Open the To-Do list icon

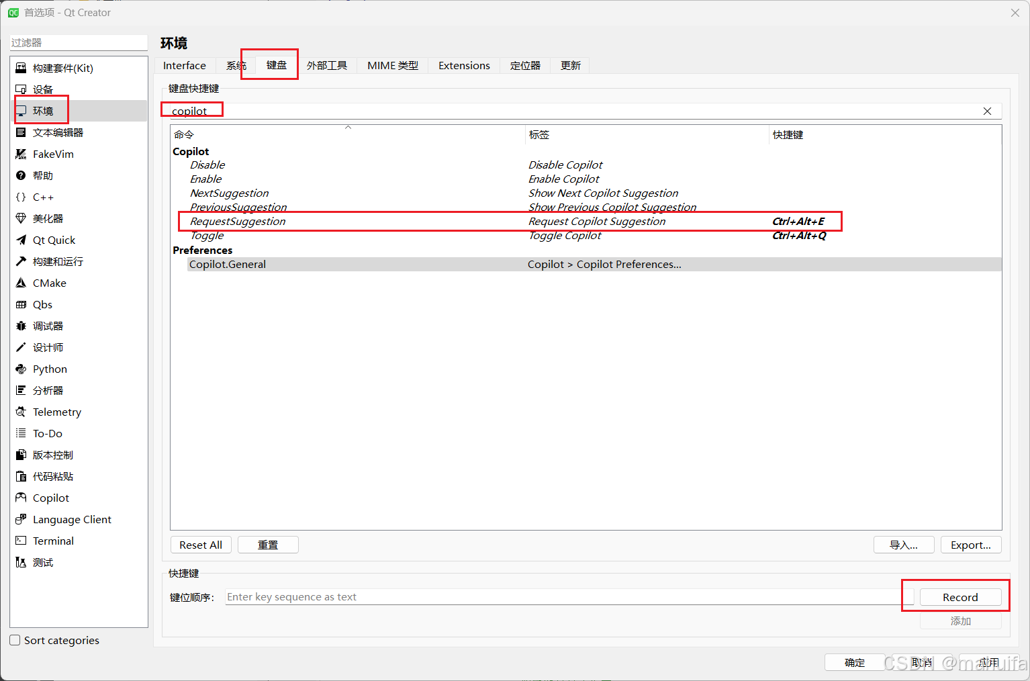[x=21, y=433]
